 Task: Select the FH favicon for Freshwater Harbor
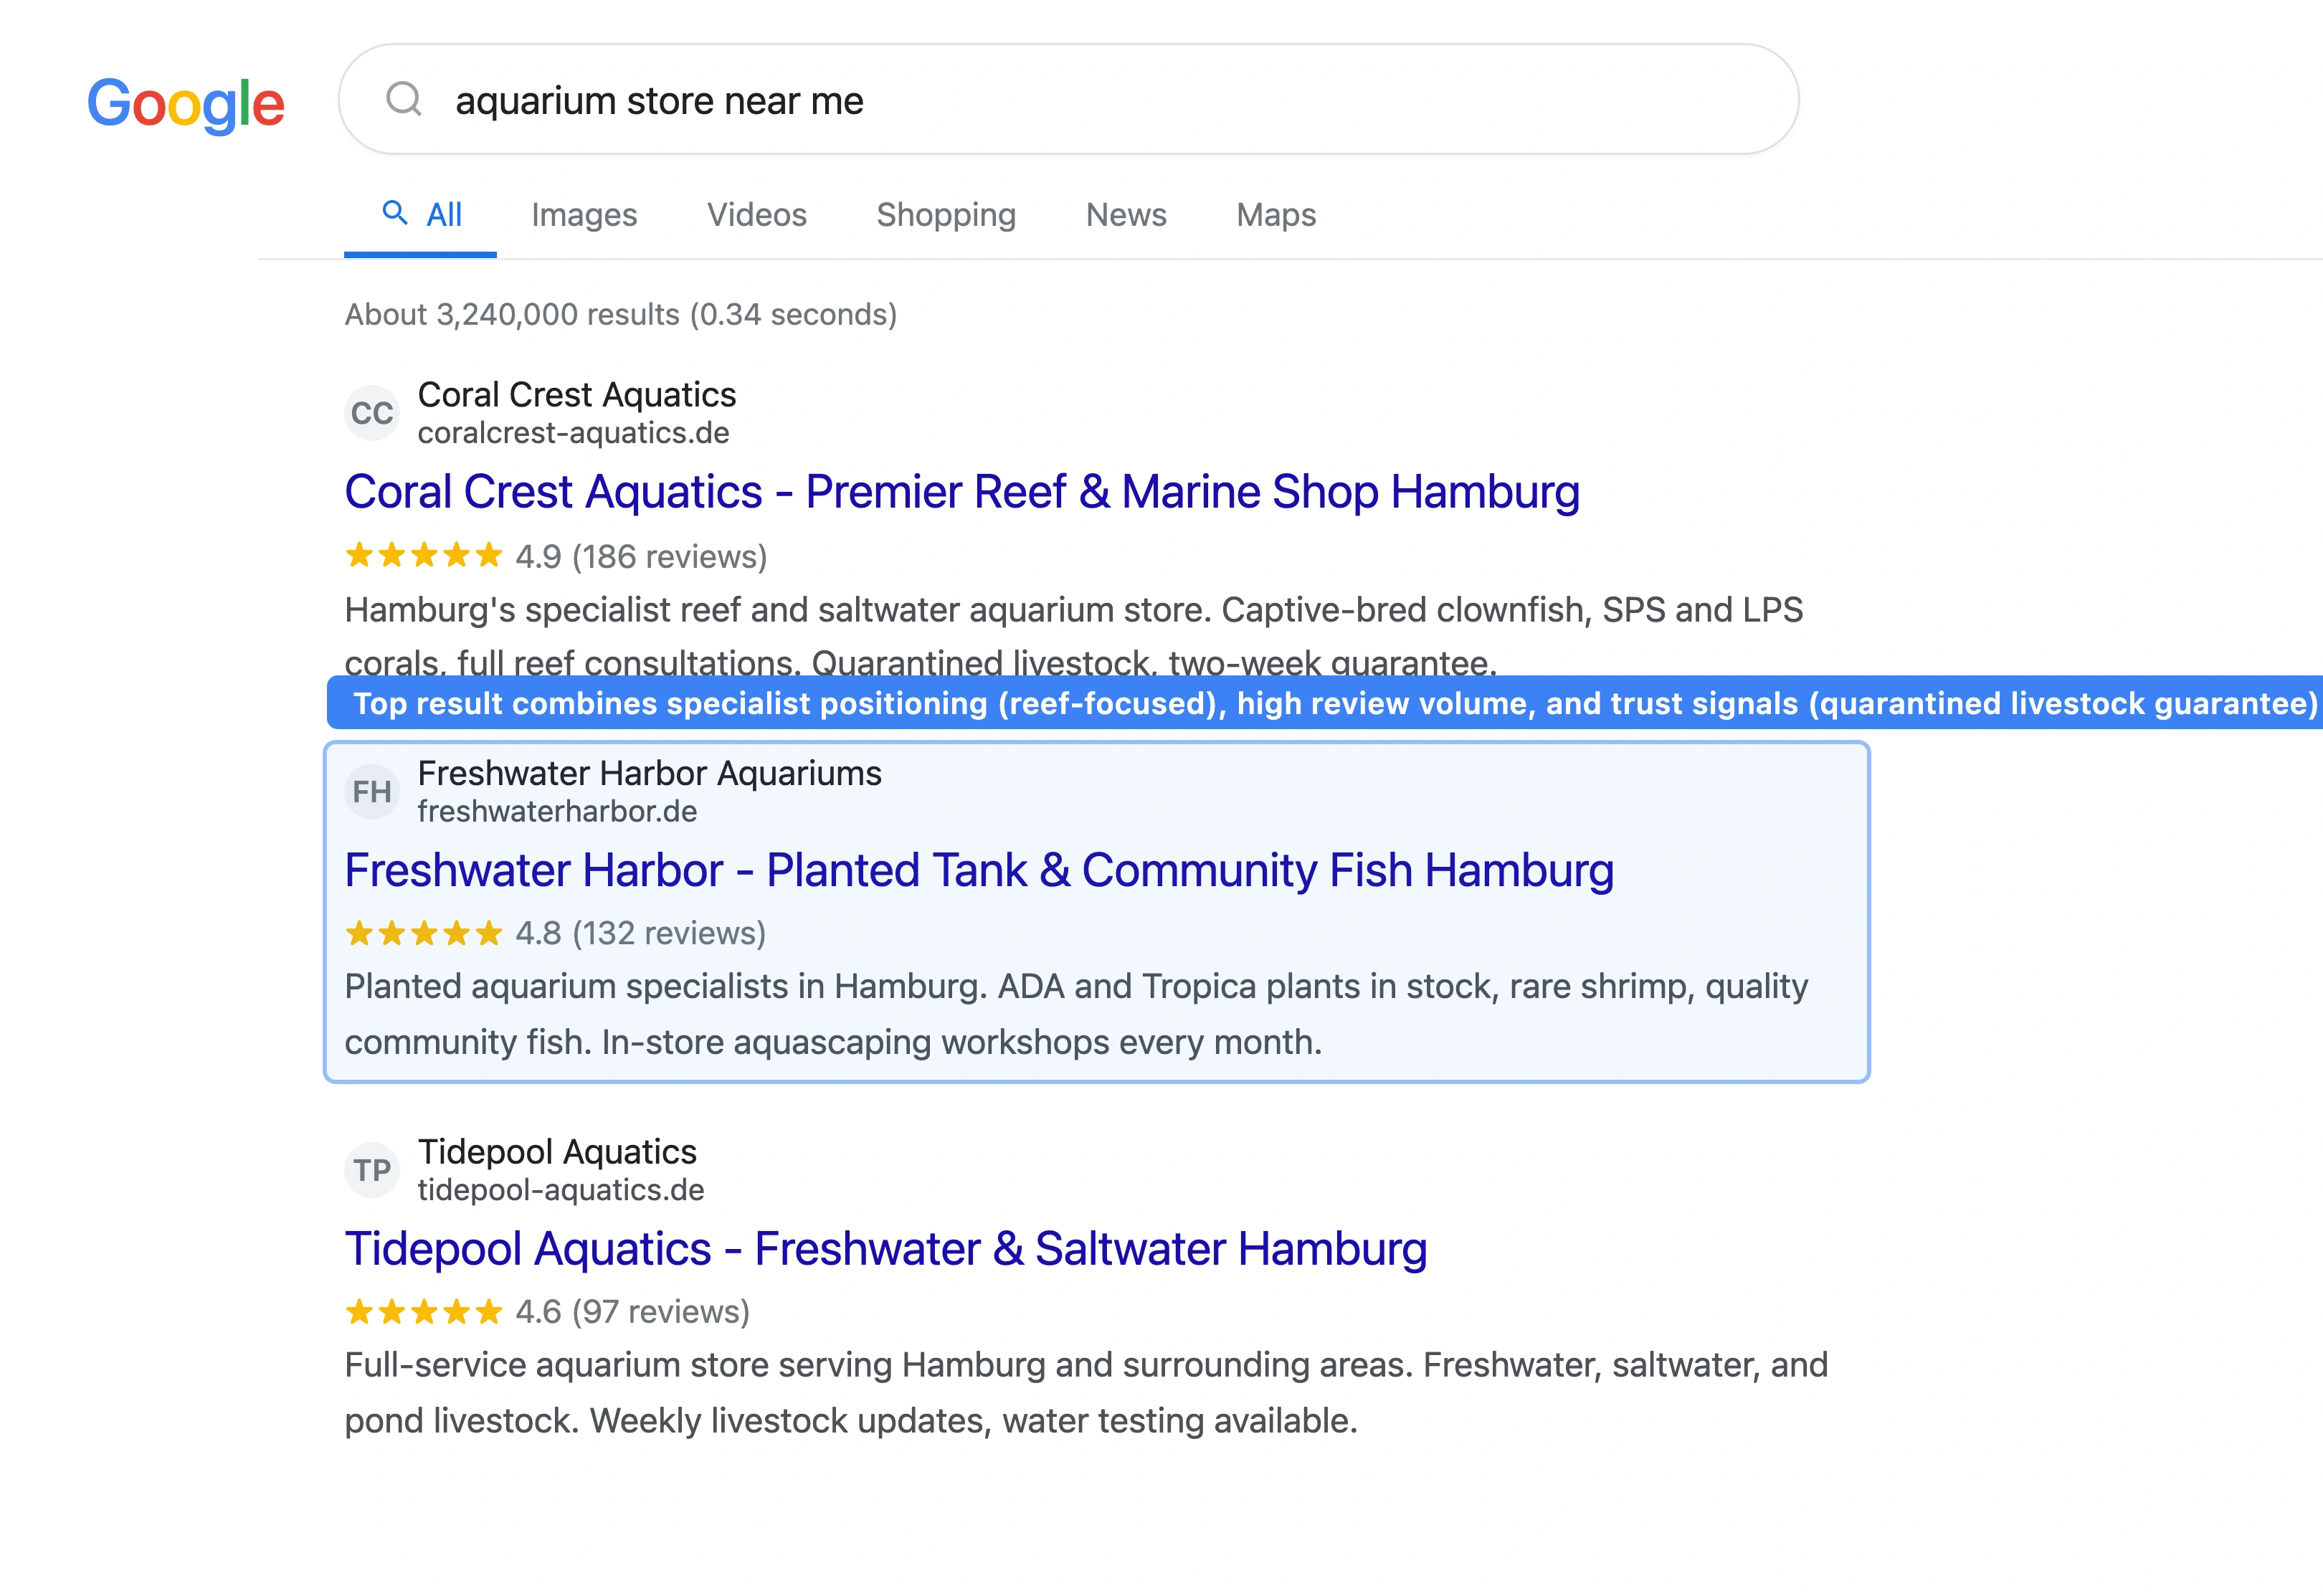(372, 791)
